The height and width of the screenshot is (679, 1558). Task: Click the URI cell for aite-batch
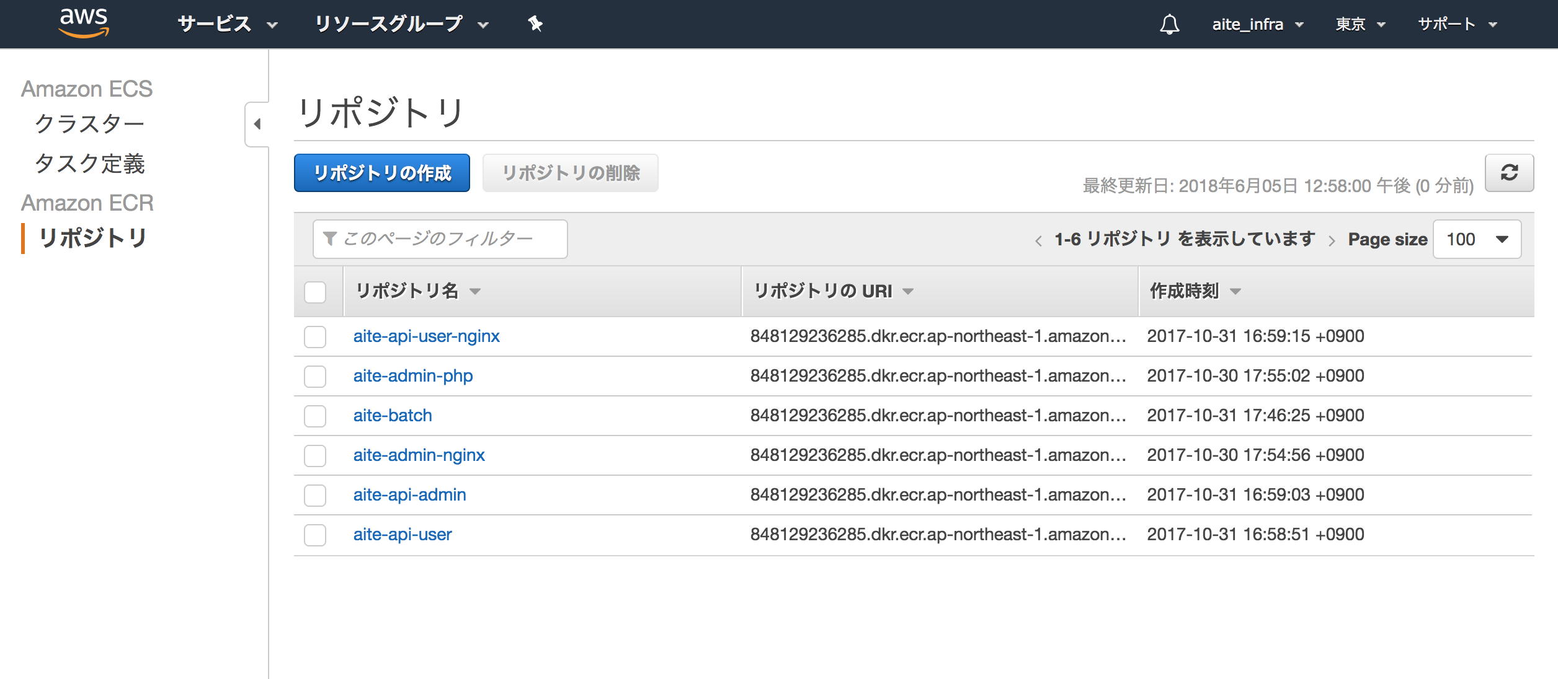click(938, 416)
